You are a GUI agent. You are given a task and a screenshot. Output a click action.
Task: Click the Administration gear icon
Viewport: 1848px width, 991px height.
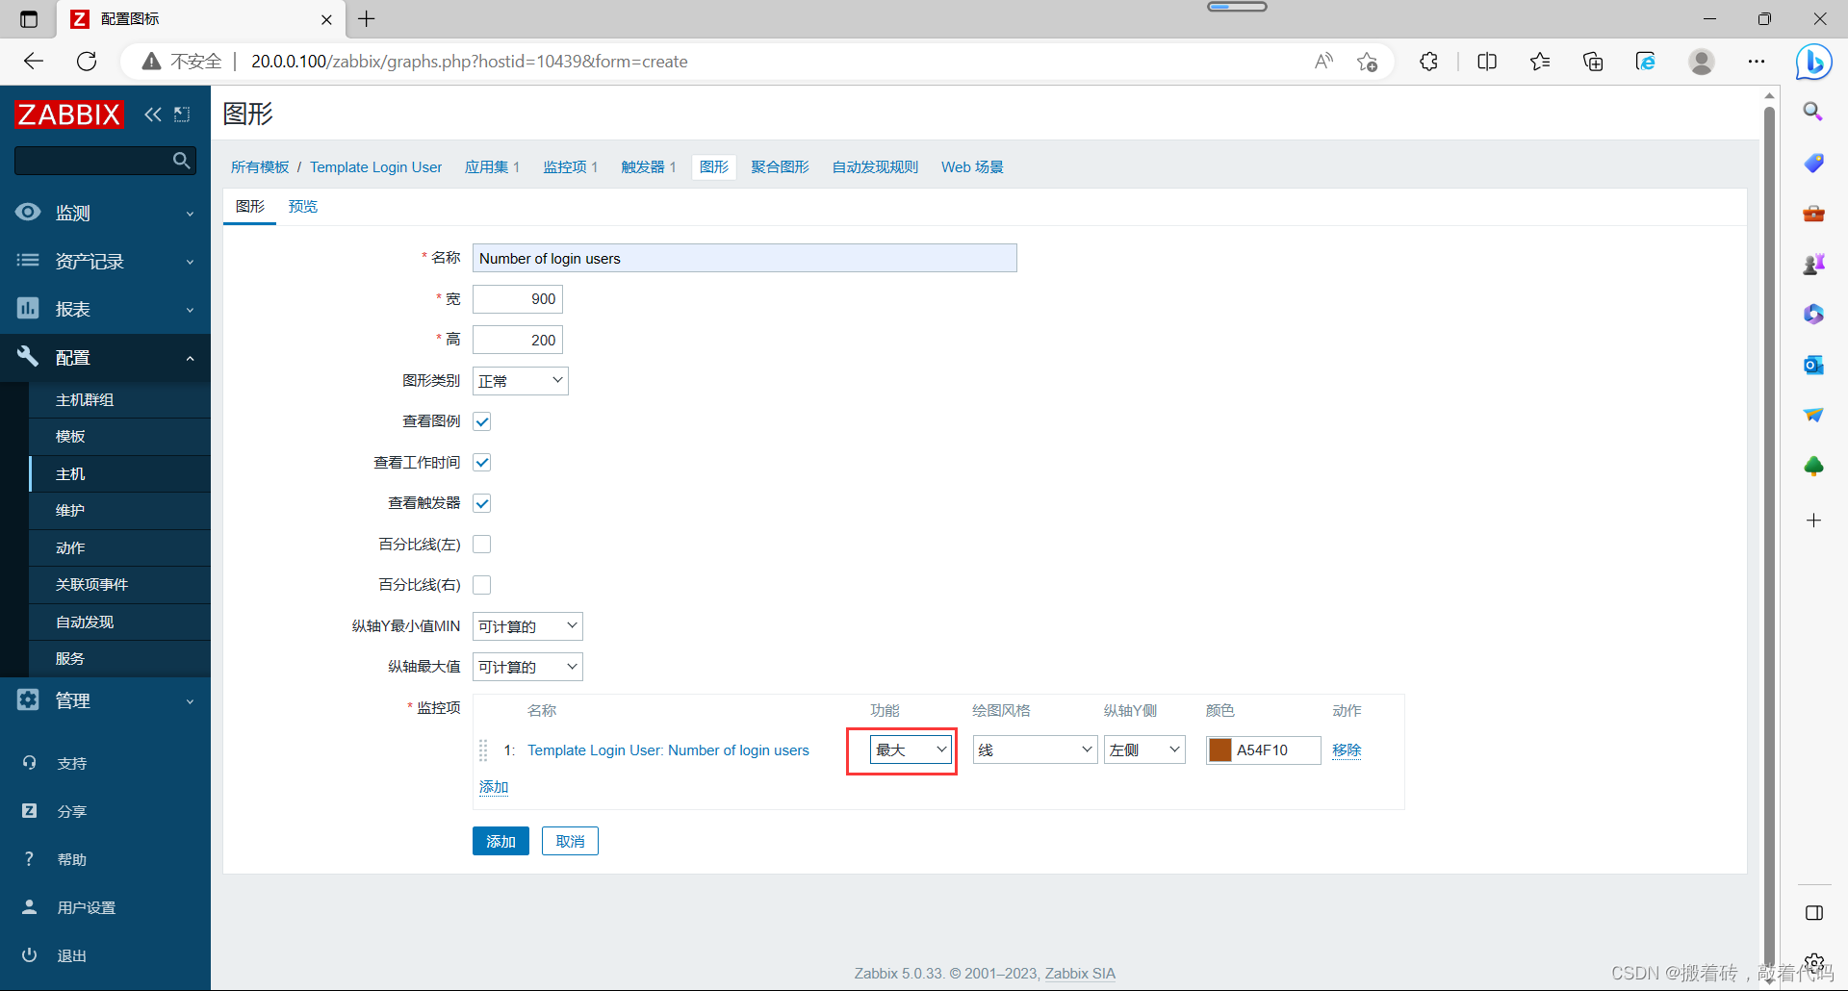pos(28,700)
